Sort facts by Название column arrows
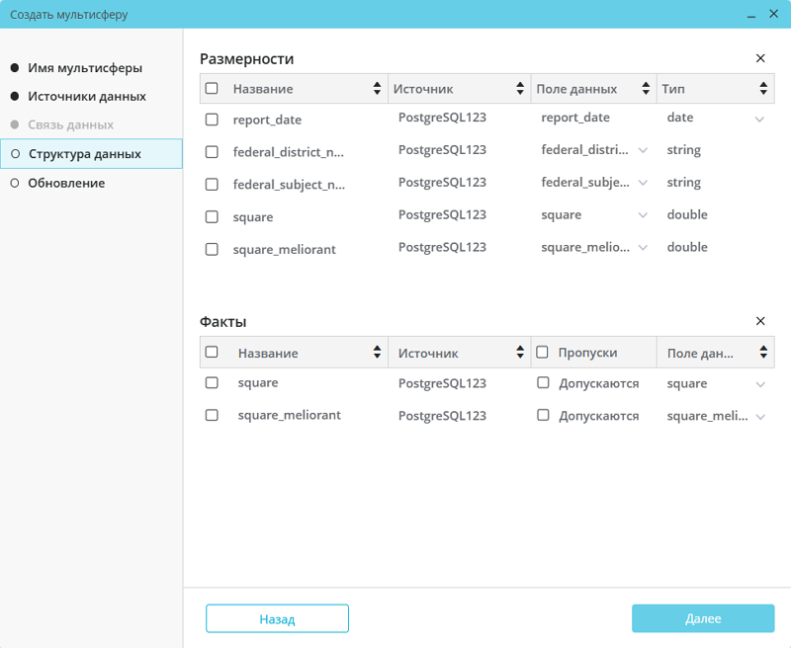The height and width of the screenshot is (648, 791). coord(377,353)
